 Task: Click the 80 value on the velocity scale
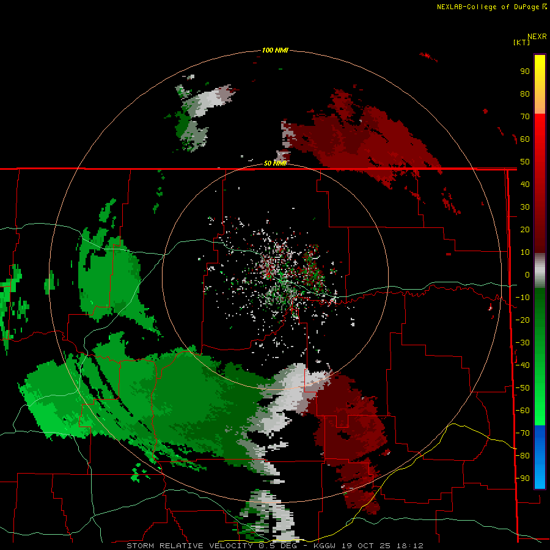525,94
